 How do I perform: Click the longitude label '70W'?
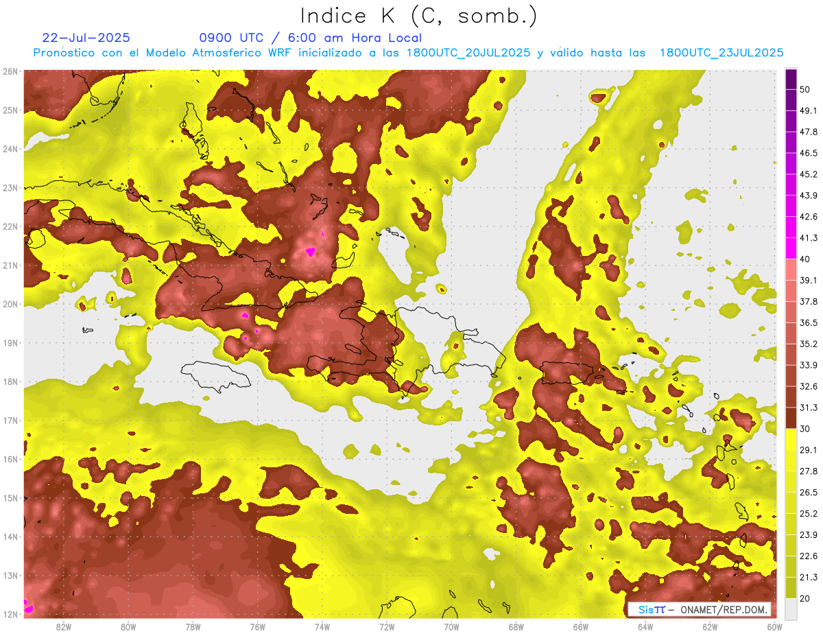click(451, 626)
